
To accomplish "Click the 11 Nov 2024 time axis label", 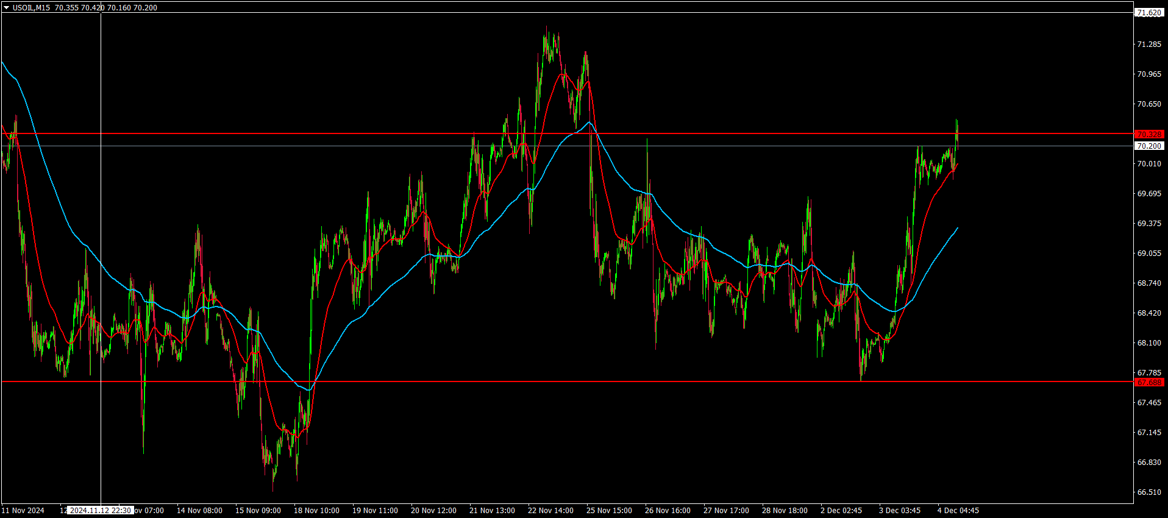I will coord(23,511).
